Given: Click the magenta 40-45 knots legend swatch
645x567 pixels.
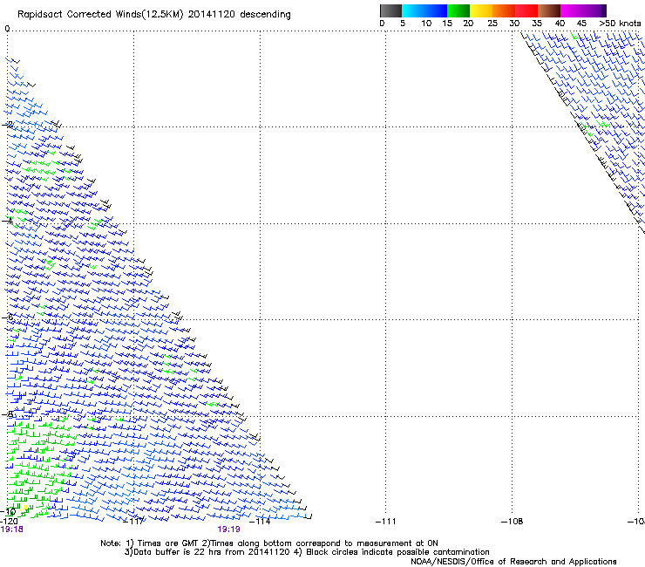Looking at the screenshot, I should coord(572,10).
